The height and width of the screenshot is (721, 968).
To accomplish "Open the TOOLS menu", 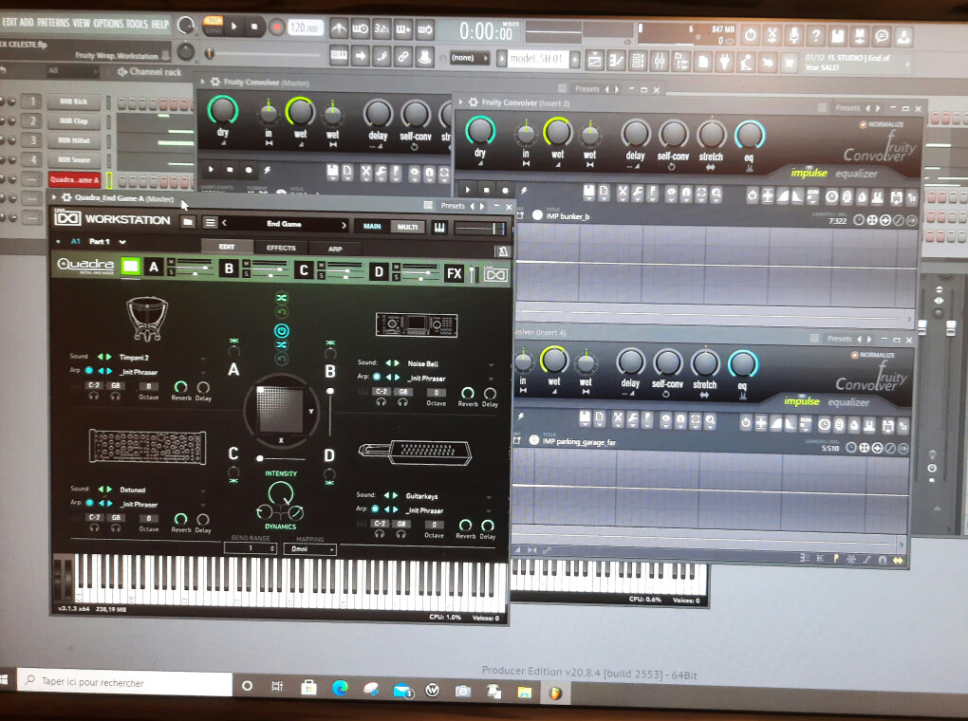I will 137,24.
